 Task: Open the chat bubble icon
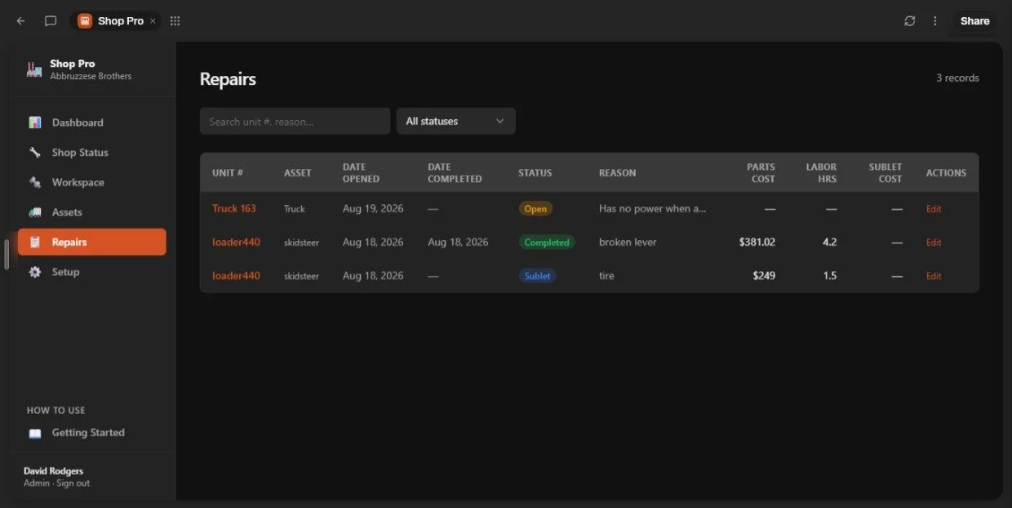(x=51, y=21)
